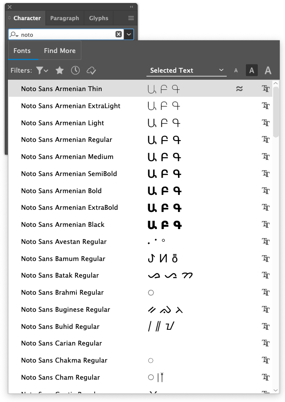
Task: Click the scroll up arrow
Action: point(276,83)
